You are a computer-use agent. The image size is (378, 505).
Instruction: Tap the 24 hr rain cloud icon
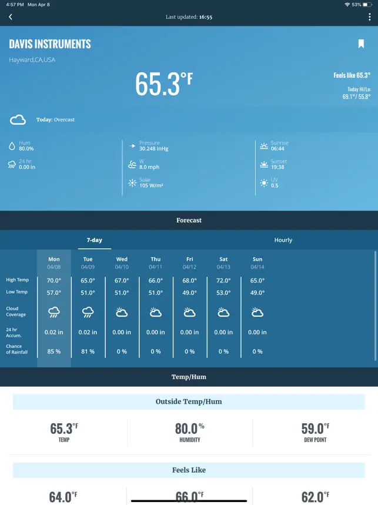tap(12, 165)
